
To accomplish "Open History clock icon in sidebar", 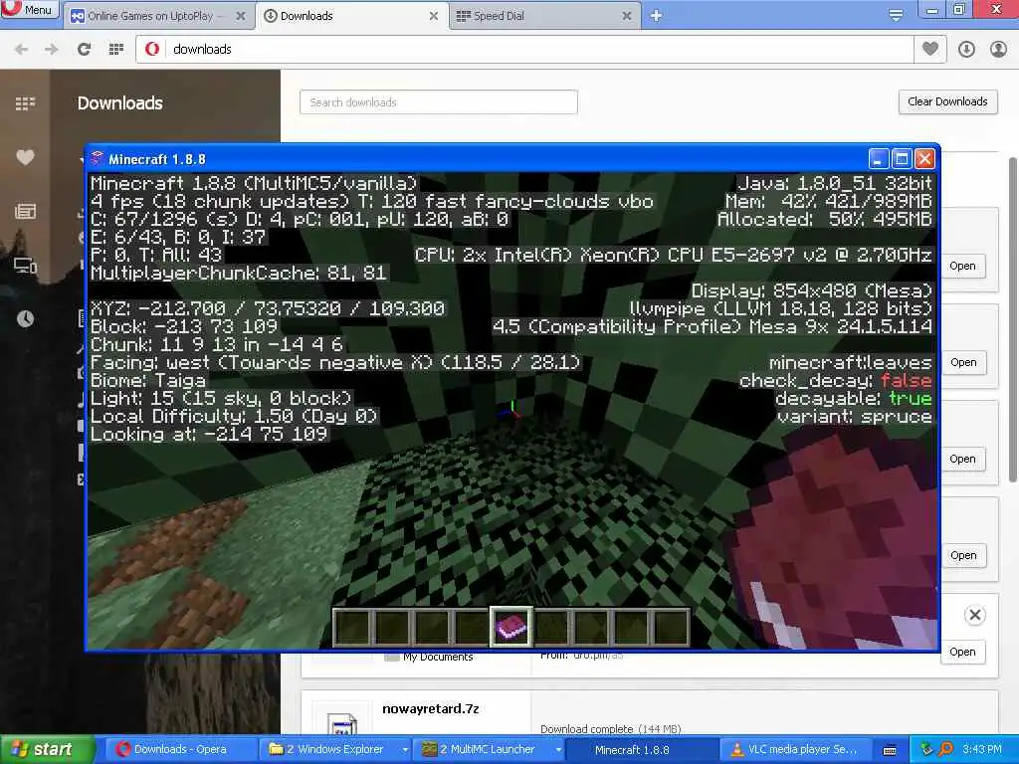I will 25,319.
